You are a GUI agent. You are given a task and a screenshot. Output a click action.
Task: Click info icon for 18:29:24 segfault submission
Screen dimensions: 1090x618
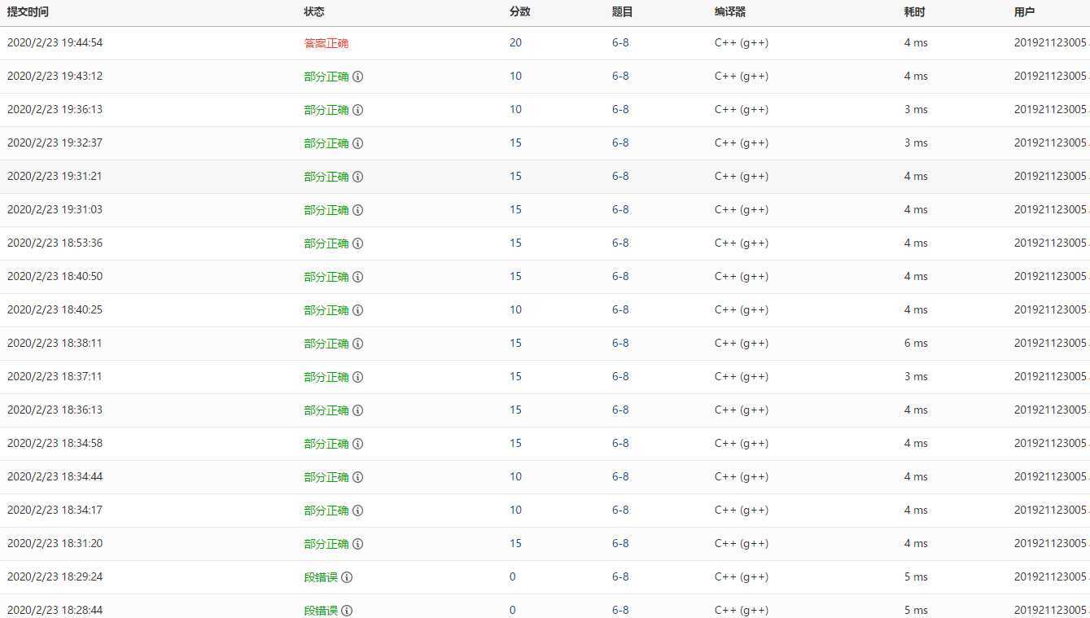[x=347, y=577]
